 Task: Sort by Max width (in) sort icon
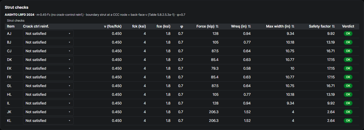click(293, 26)
